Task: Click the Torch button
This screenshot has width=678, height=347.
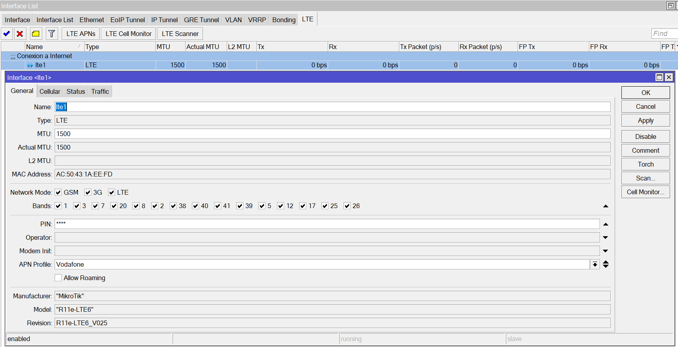Action: [x=645, y=164]
